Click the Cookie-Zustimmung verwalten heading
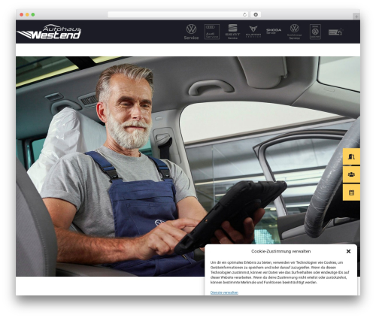 click(280, 251)
